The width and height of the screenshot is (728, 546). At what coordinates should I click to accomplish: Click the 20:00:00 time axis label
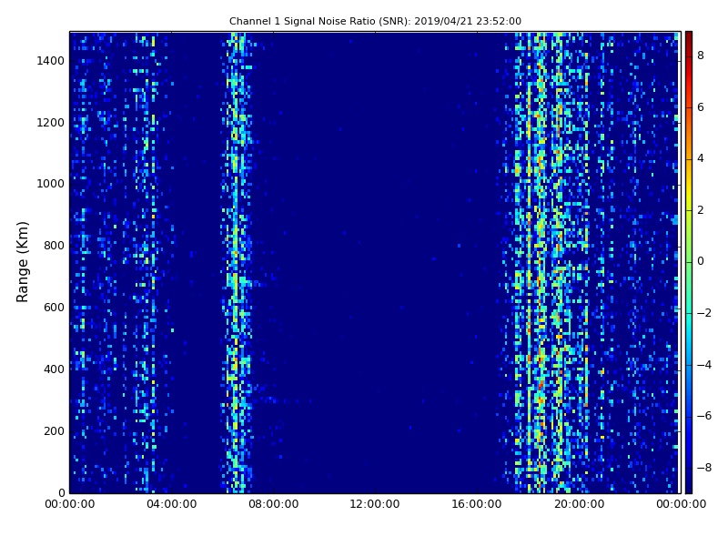click(579, 504)
